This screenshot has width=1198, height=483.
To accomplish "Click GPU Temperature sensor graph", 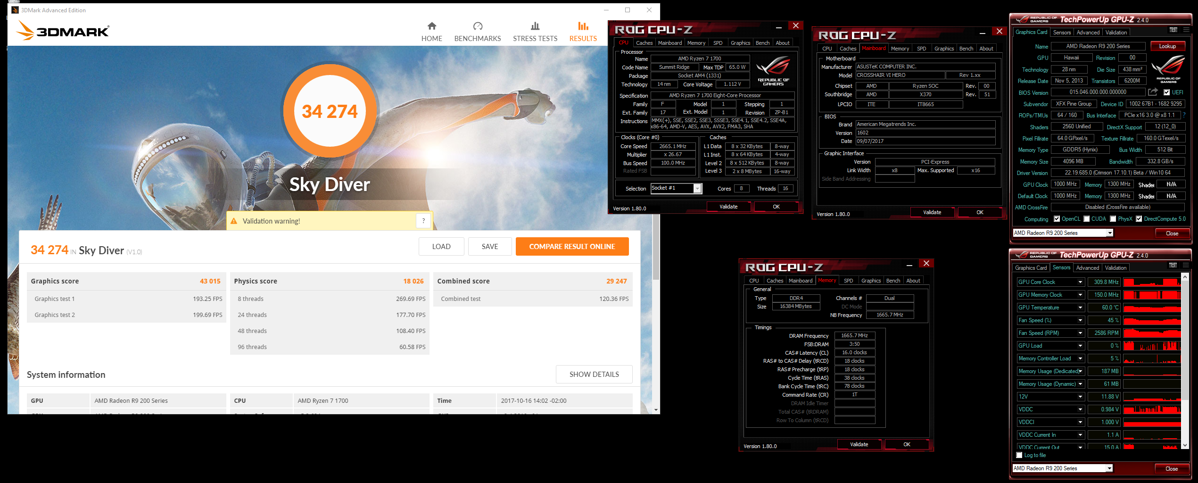I will (1152, 308).
